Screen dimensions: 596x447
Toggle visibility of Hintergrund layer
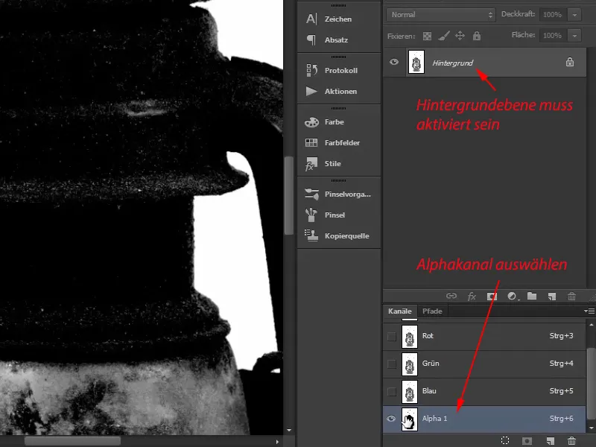coord(394,62)
